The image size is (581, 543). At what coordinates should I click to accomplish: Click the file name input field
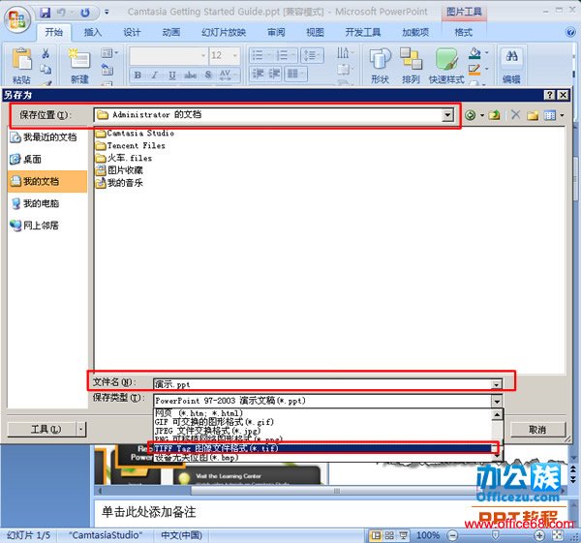[x=322, y=384]
